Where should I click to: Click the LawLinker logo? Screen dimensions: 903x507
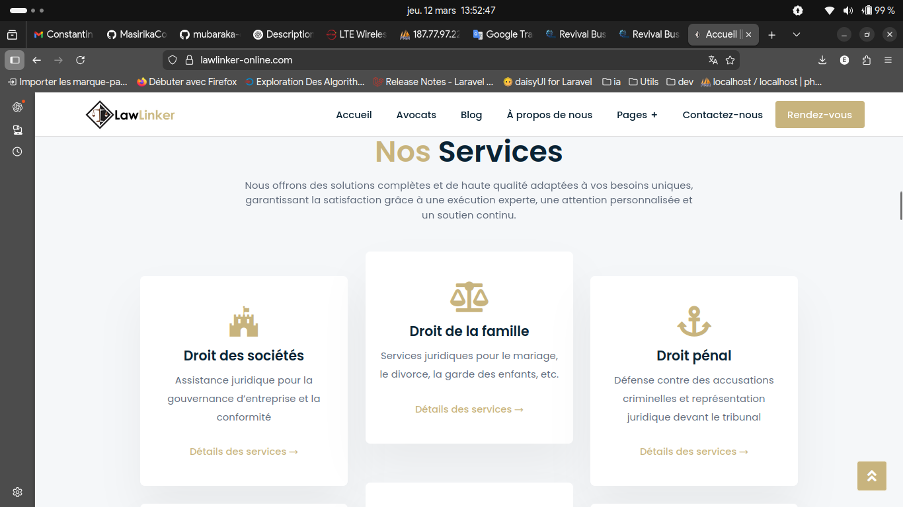pyautogui.click(x=130, y=115)
